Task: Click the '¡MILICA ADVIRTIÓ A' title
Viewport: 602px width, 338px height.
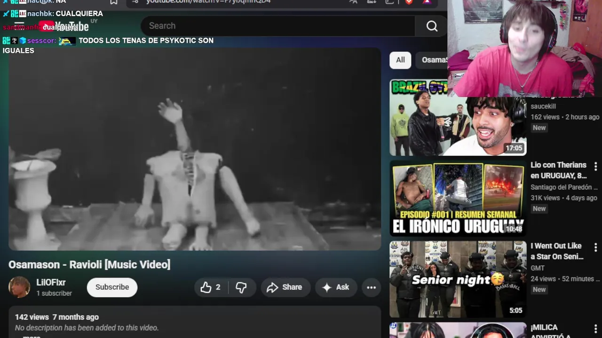Action: 551,331
